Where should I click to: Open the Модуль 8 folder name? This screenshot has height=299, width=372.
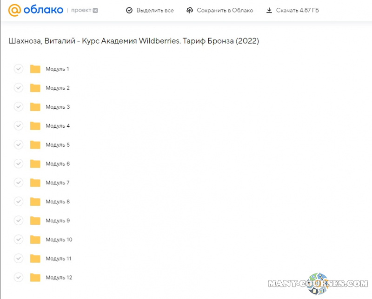pos(58,202)
